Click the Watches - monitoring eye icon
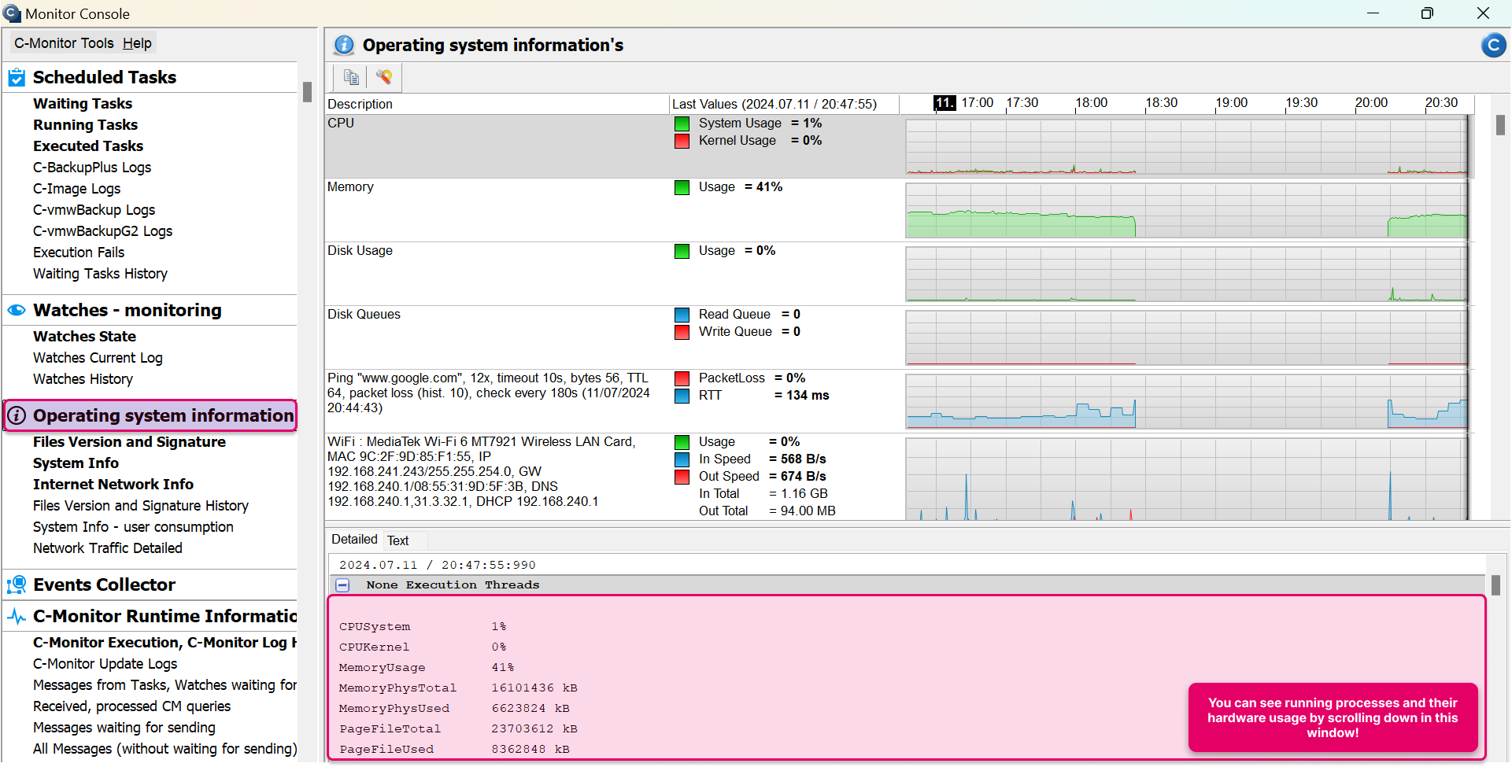This screenshot has width=1512, height=767. pos(17,310)
